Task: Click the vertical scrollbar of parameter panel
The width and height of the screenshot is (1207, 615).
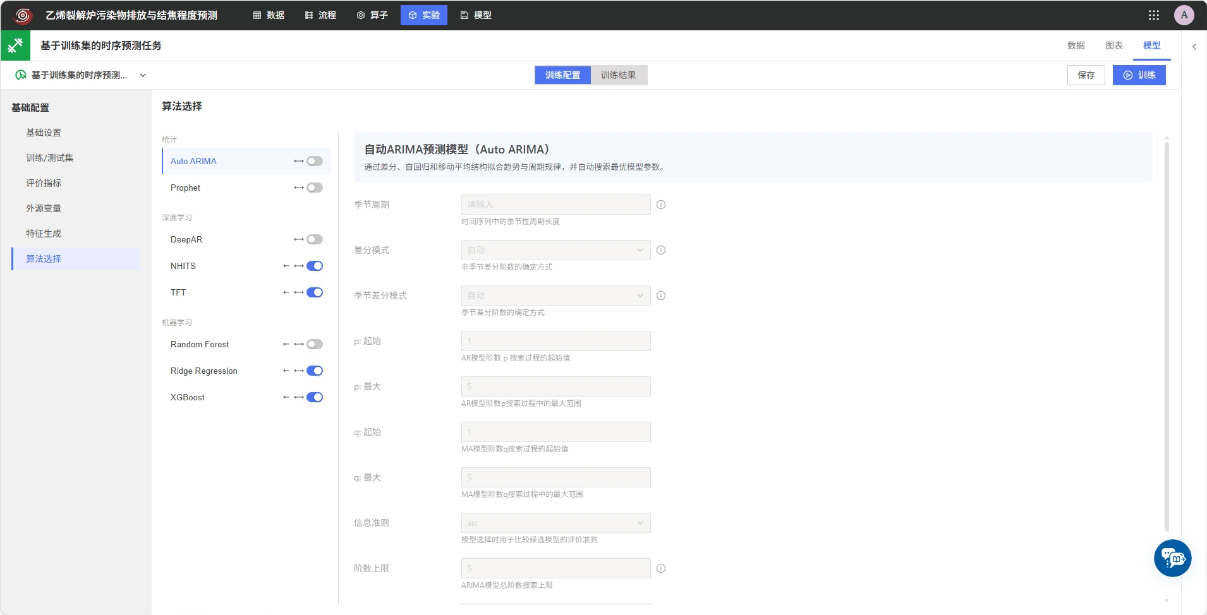Action: pyautogui.click(x=1167, y=337)
